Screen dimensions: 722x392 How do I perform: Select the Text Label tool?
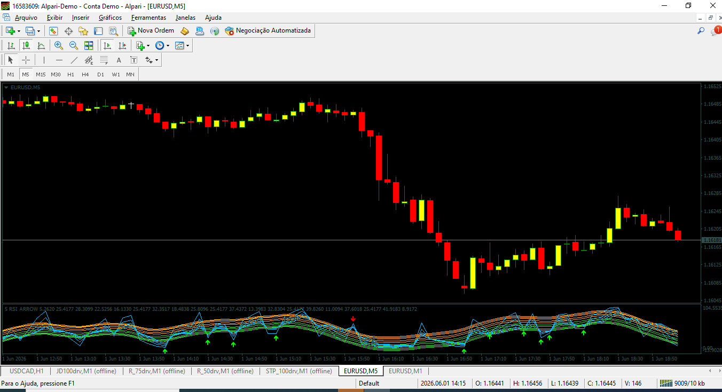(x=134, y=60)
